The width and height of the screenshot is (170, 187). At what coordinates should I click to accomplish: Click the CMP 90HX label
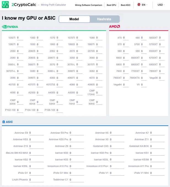92,102
